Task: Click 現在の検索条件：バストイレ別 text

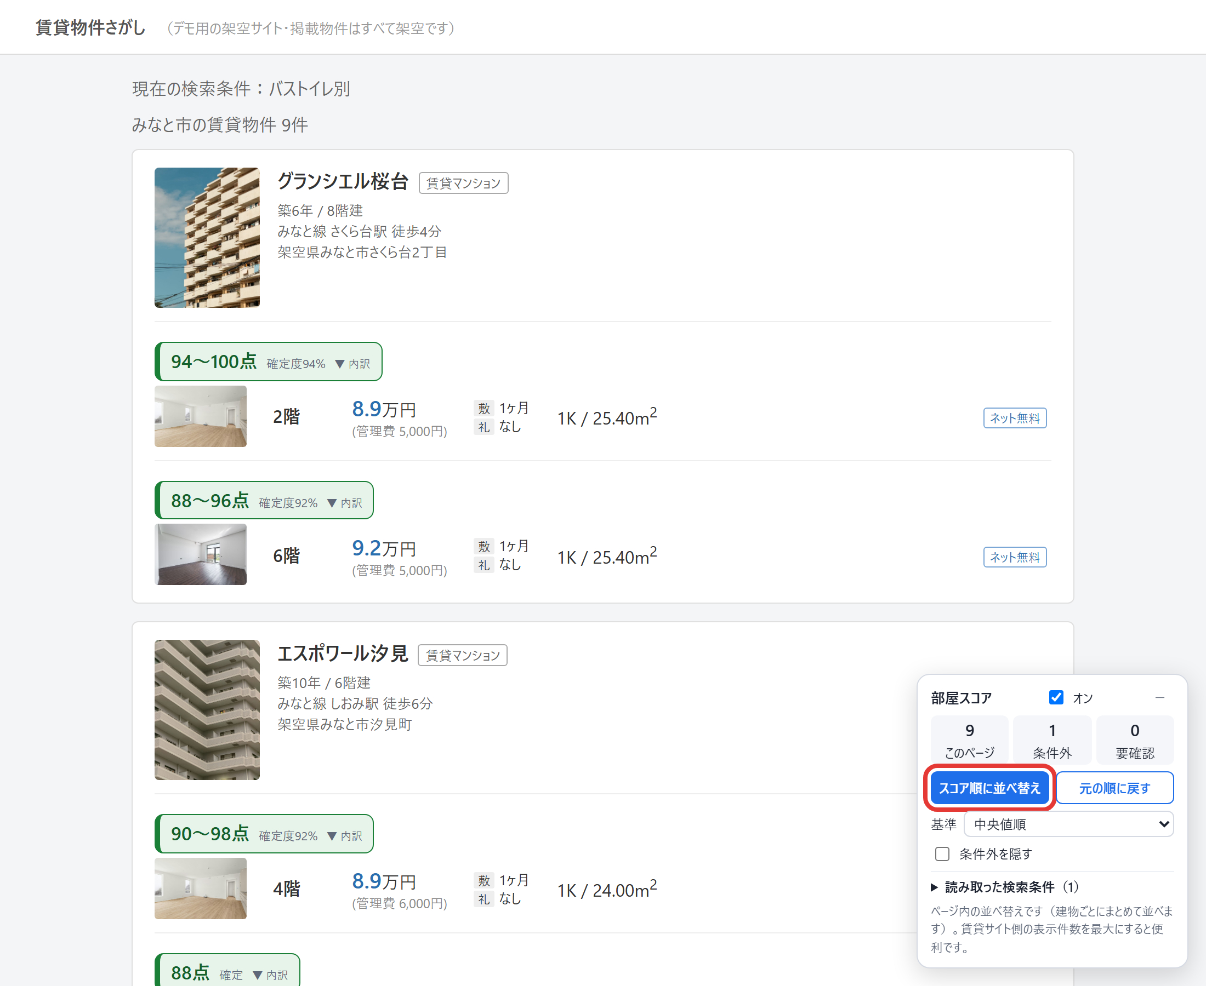Action: coord(241,89)
